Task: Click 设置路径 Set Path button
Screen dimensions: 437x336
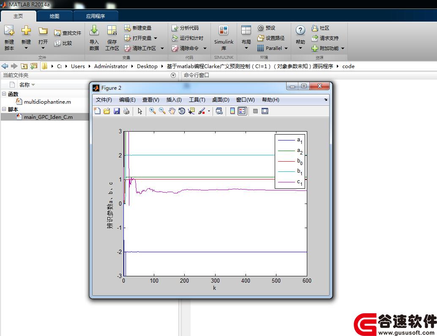Action: [271, 38]
